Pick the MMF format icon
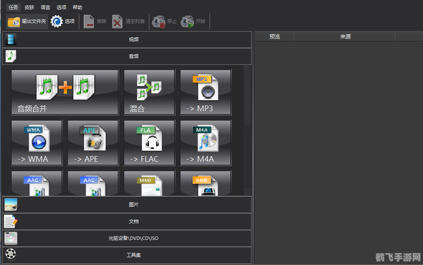 149,183
